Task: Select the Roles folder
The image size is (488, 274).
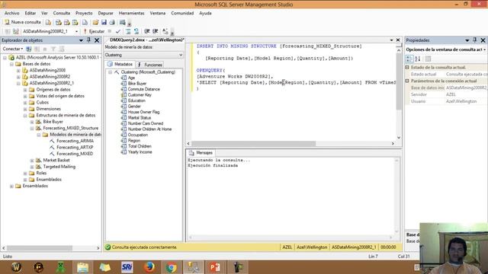Action: coord(41,173)
